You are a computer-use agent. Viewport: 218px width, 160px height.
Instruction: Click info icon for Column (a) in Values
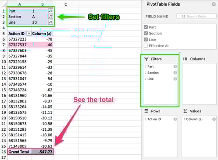tap(214, 119)
